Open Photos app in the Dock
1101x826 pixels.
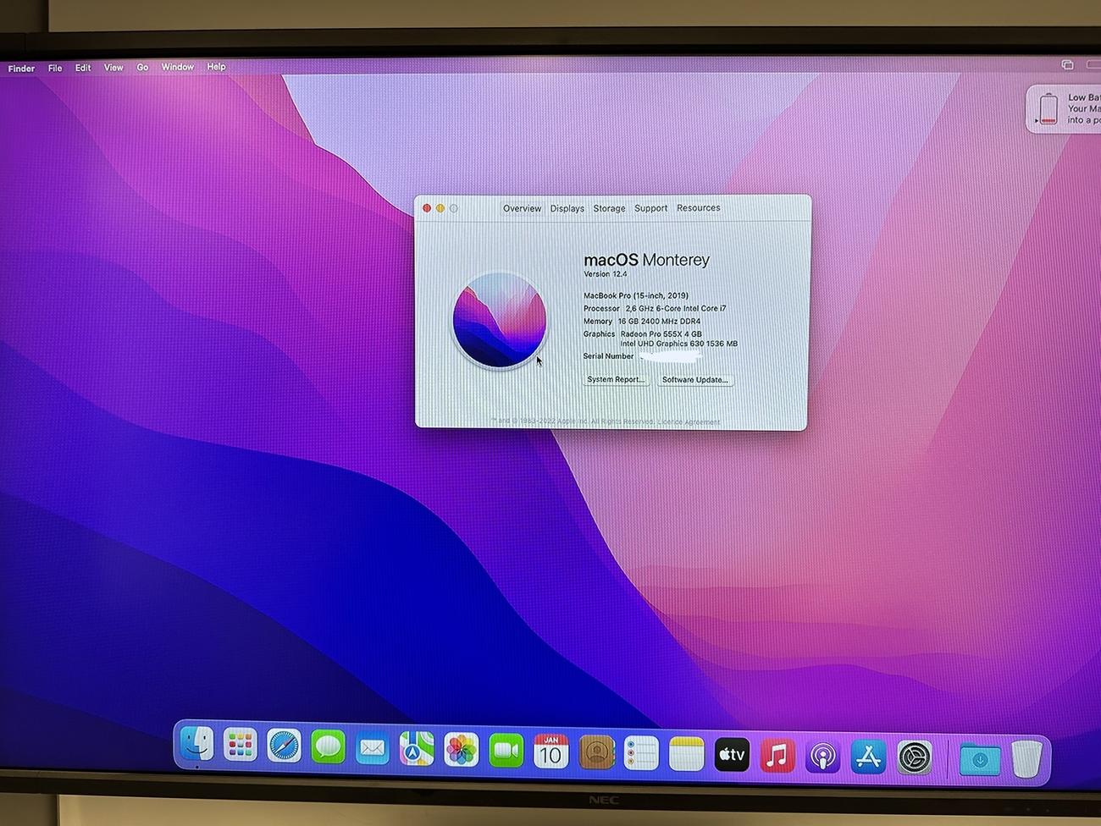tap(462, 750)
